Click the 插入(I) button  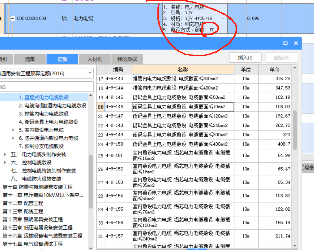tap(245, 58)
